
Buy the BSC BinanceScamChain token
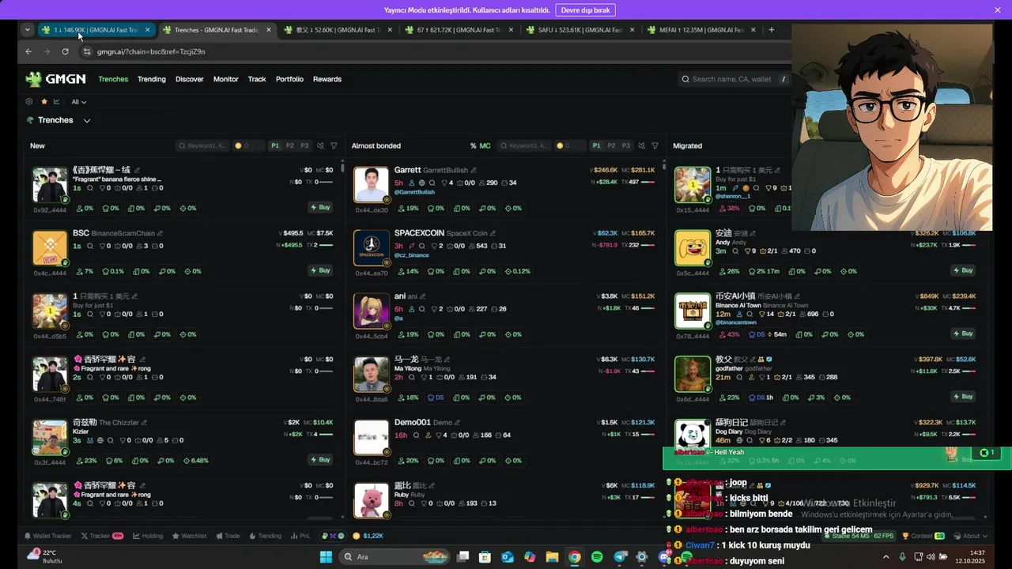321,270
